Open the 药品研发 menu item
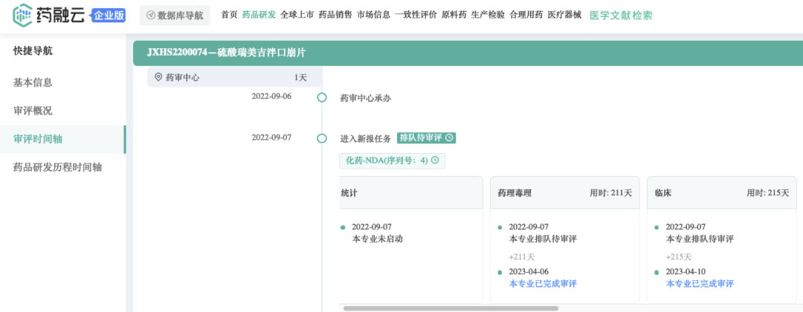This screenshot has width=803, height=312. (259, 15)
